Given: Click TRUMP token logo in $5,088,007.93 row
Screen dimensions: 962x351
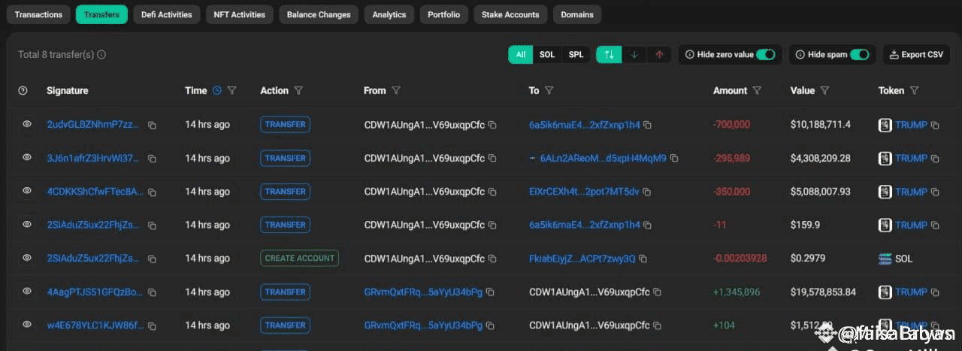Looking at the screenshot, I should pyautogui.click(x=885, y=192).
